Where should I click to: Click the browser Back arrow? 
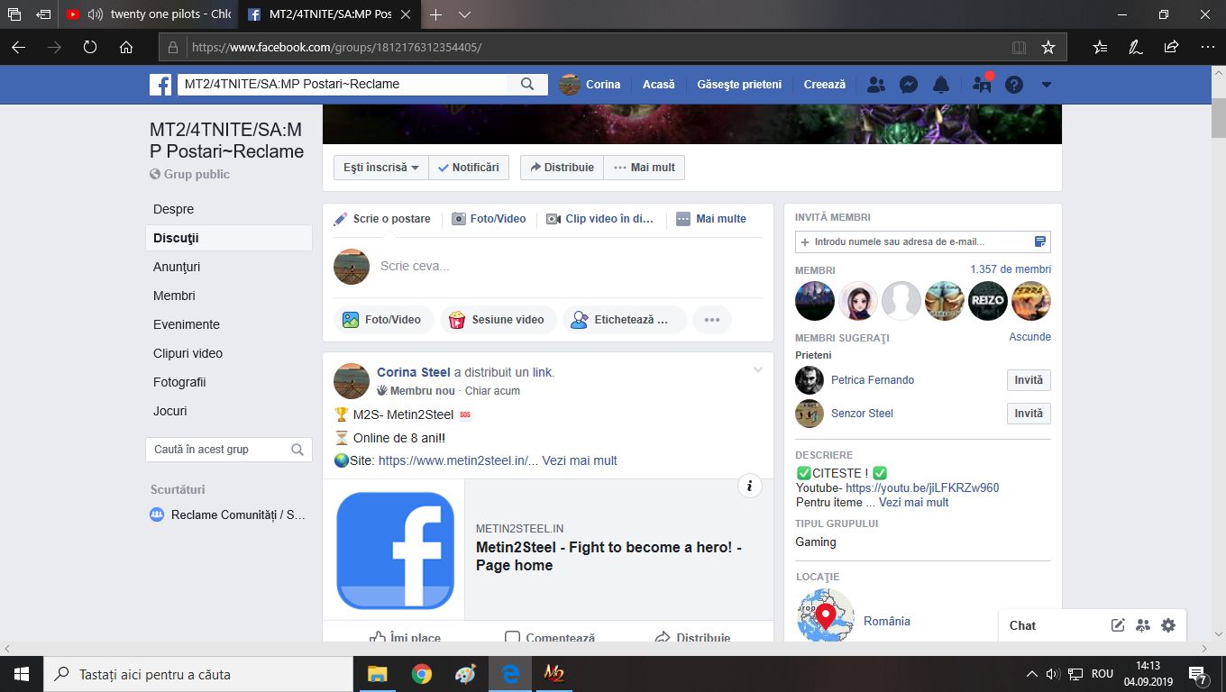pyautogui.click(x=19, y=47)
